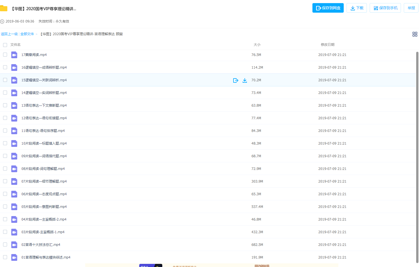Switch to grid view icon
The width and height of the screenshot is (419, 267).
pyautogui.click(x=415, y=34)
